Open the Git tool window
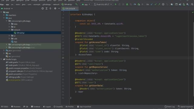Image resolution: width=194 pixels, height=109 pixels. pos(26,107)
